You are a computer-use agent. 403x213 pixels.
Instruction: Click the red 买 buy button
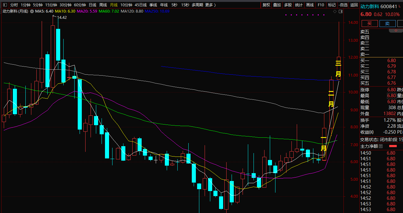(369, 24)
